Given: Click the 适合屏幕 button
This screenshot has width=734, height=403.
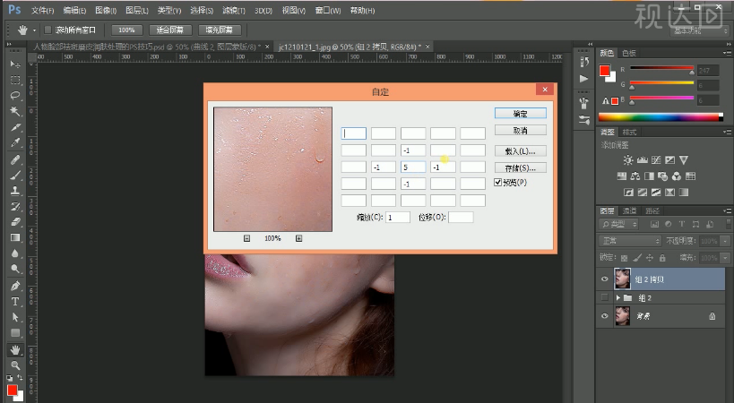Looking at the screenshot, I should click(x=170, y=30).
